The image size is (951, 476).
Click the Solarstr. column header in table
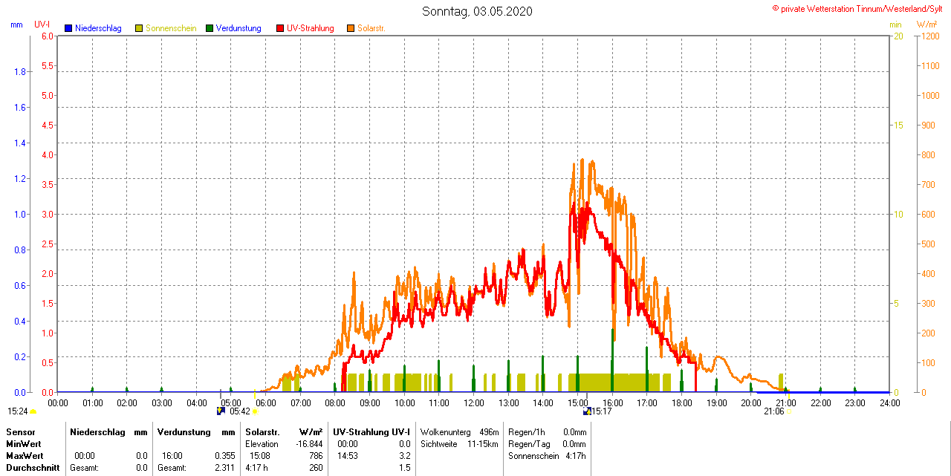[x=262, y=431]
